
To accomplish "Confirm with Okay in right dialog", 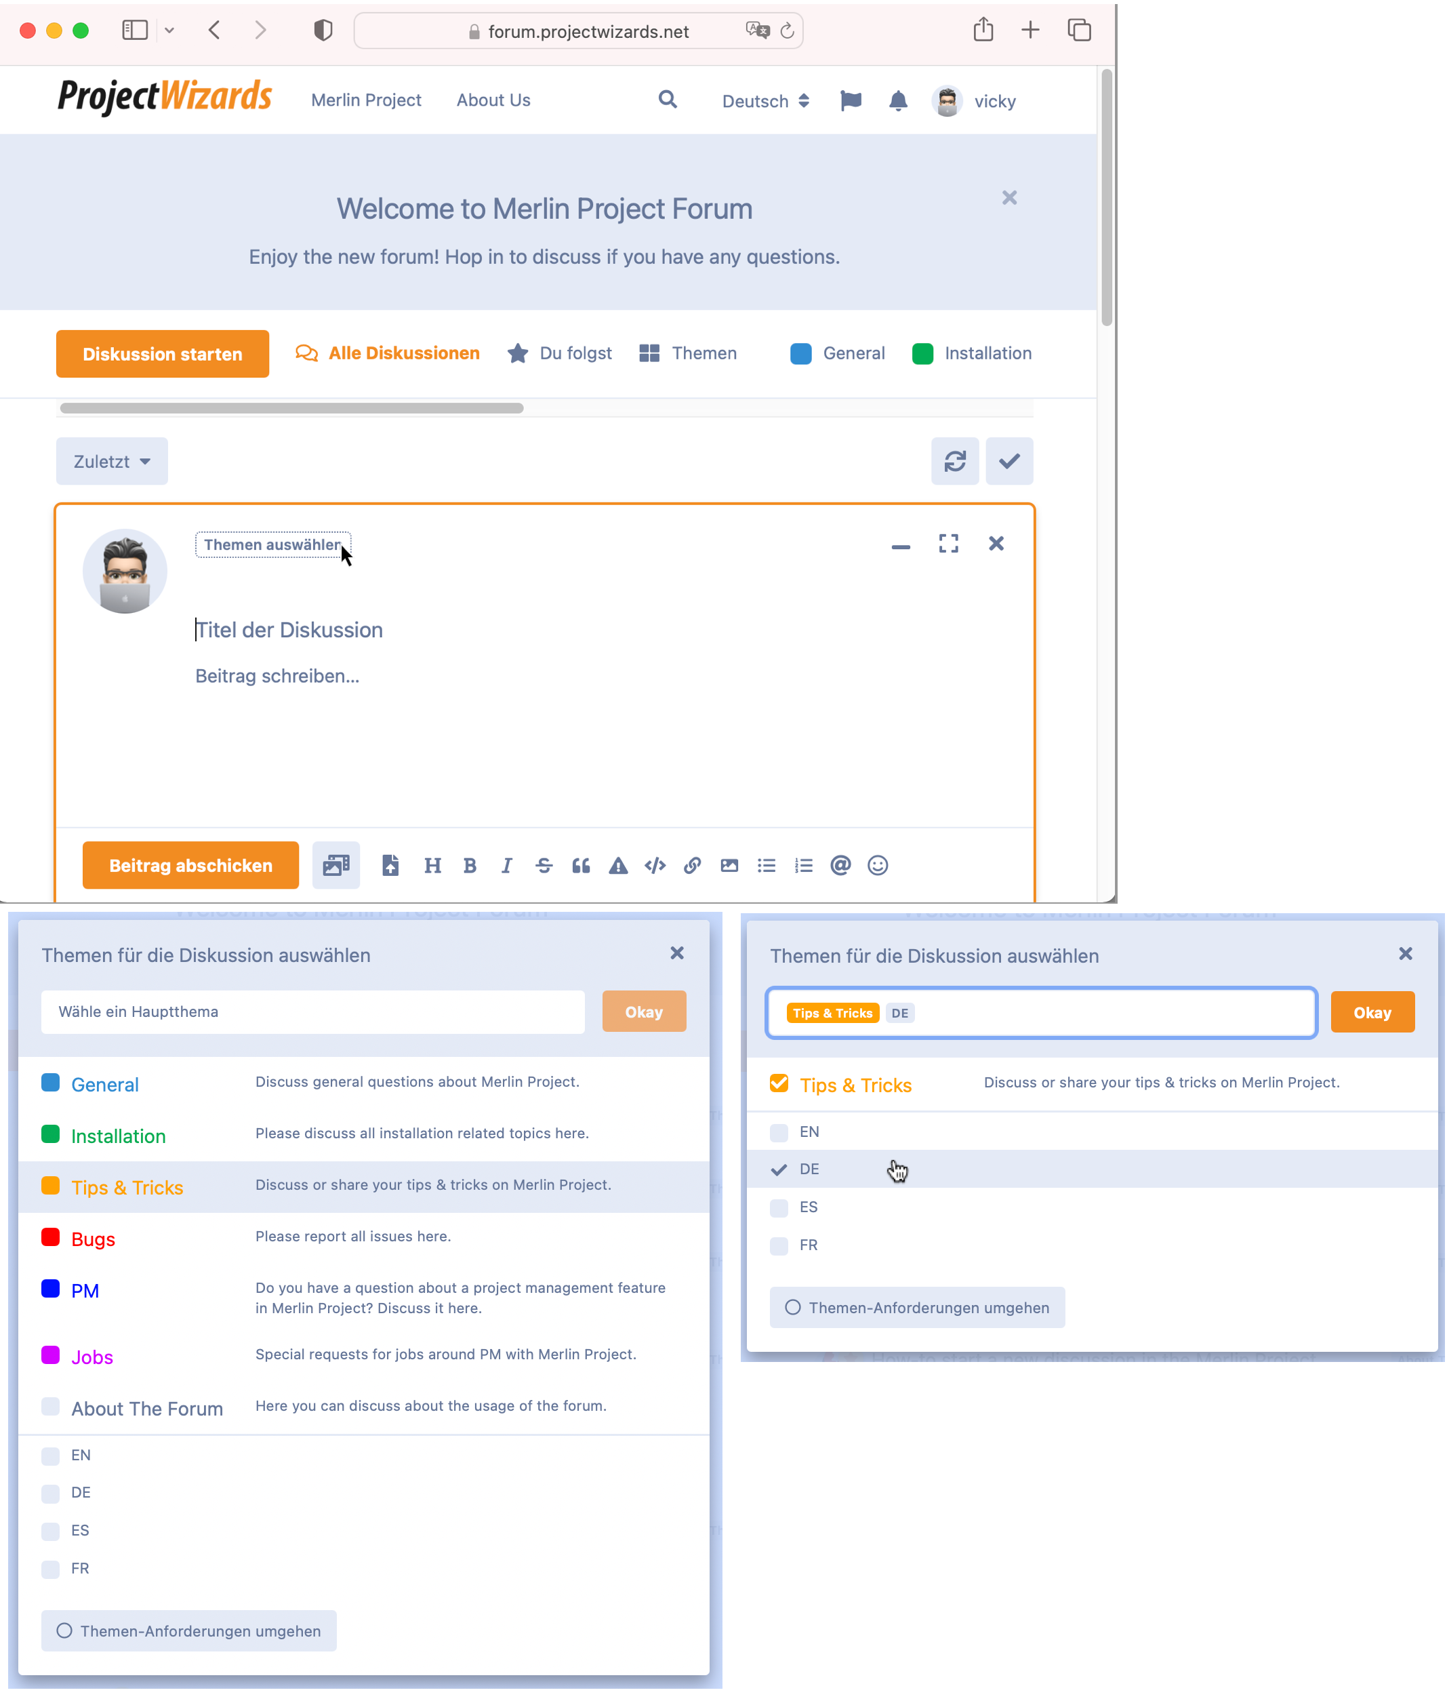I will click(1372, 1012).
